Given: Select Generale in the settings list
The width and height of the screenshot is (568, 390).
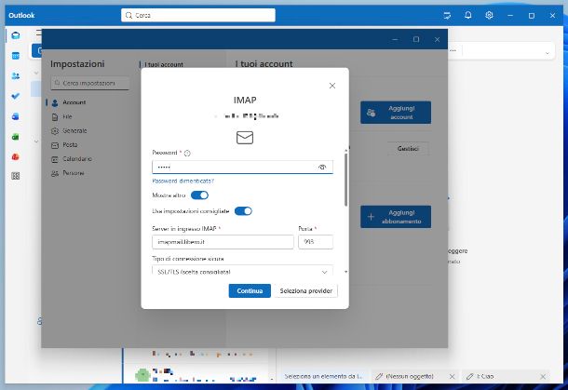Looking at the screenshot, I should coord(74,131).
